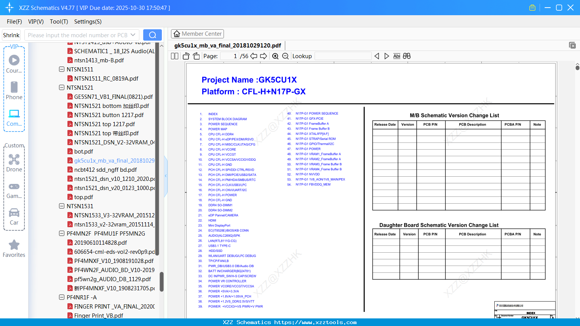Open the Courses category in sidebar
The image size is (580, 326).
tap(14, 64)
